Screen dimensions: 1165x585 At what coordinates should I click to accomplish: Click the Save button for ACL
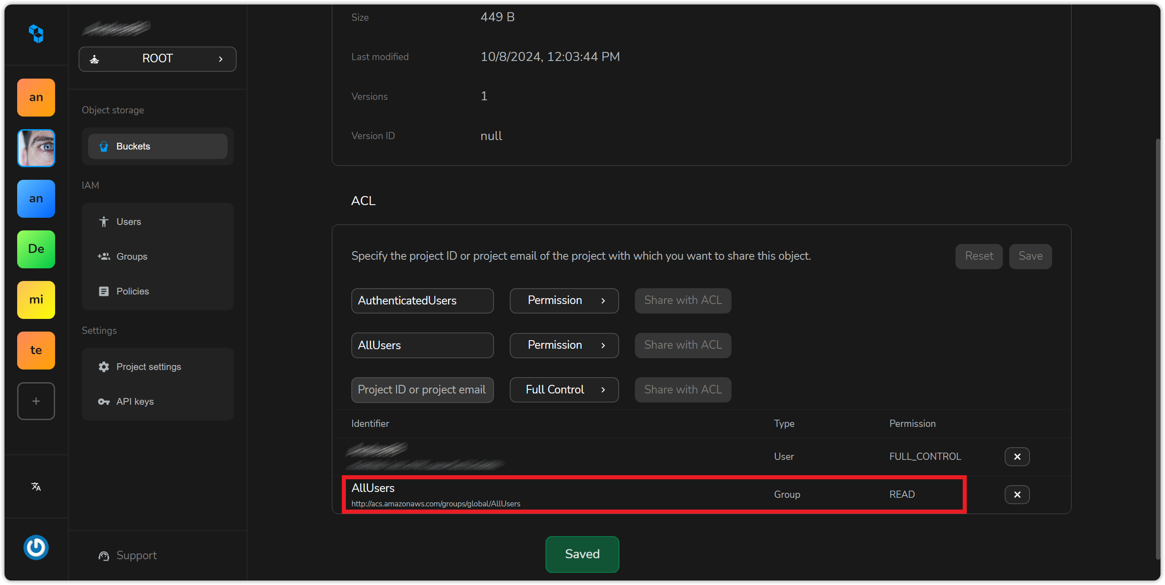1030,256
